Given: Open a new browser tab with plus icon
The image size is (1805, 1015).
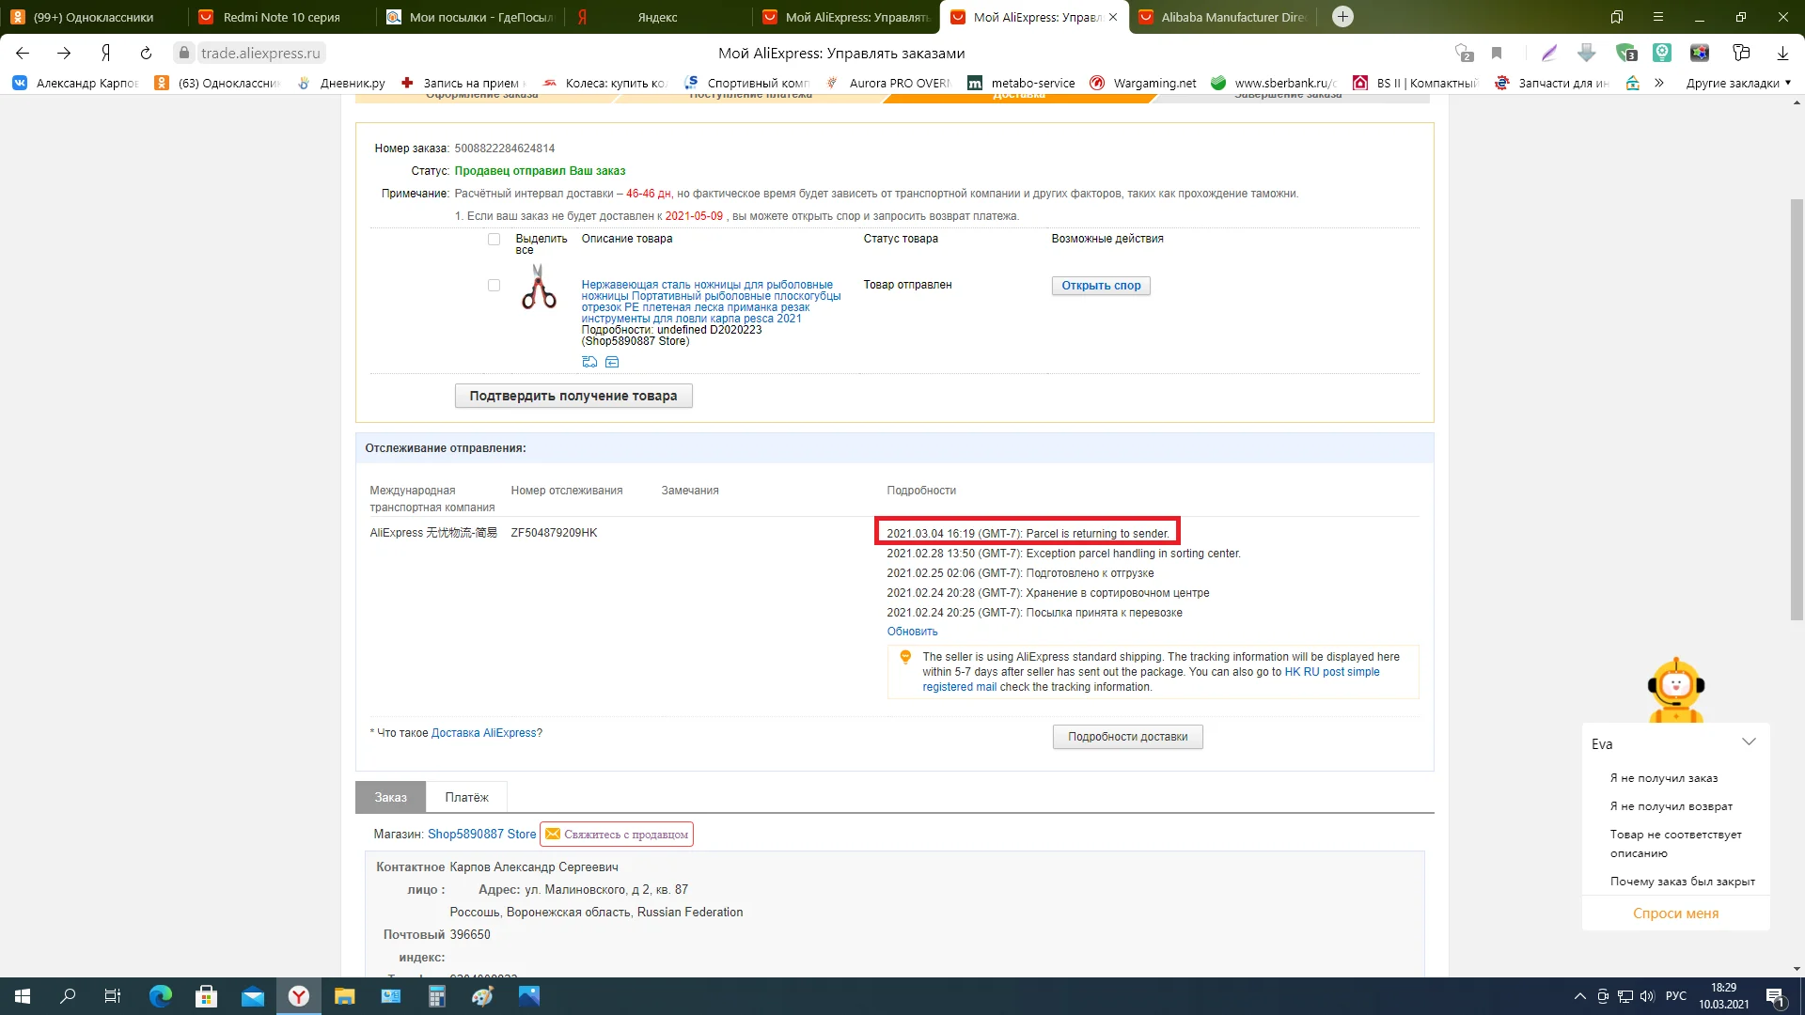Looking at the screenshot, I should point(1342,16).
